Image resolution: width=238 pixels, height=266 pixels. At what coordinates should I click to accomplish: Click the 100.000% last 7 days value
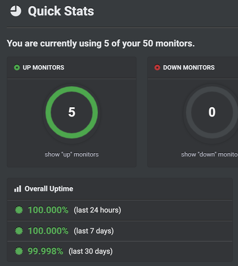click(x=48, y=231)
